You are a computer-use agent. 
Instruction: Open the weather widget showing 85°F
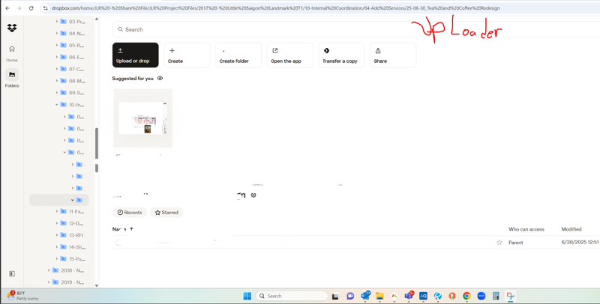click(23, 296)
